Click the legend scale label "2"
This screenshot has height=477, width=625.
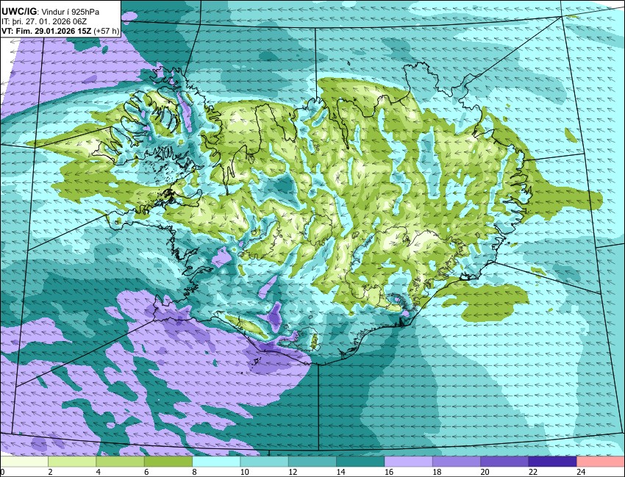pos(50,472)
